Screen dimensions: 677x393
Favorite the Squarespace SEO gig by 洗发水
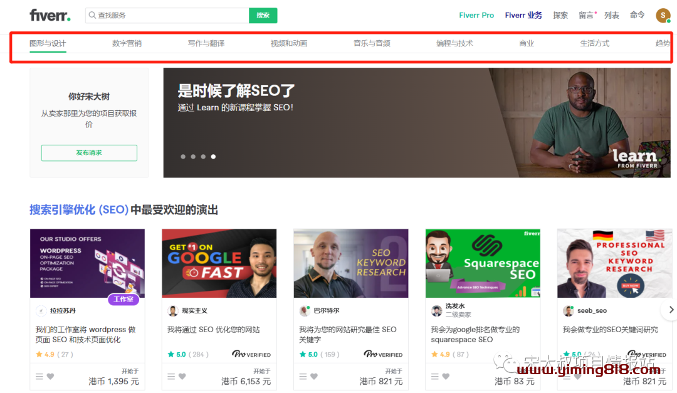tap(444, 376)
